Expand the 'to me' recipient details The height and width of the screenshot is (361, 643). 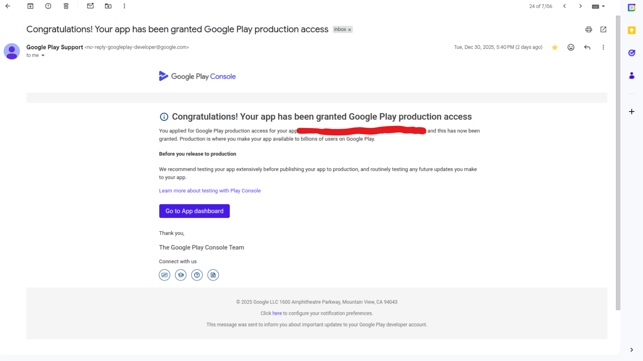[x=43, y=55]
